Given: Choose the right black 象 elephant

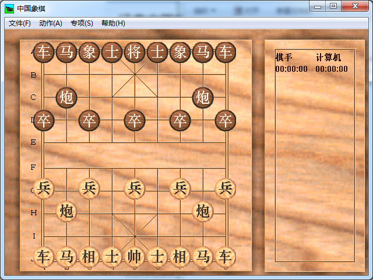Looking at the screenshot, I should [x=180, y=52].
